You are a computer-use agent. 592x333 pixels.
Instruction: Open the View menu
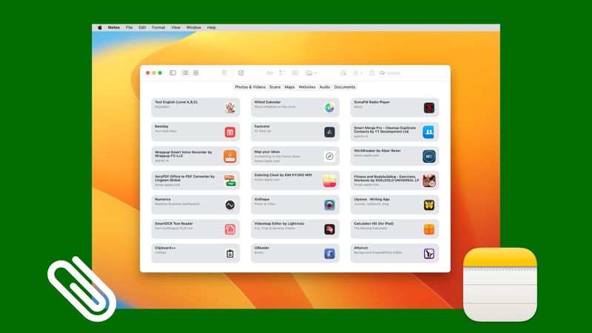(175, 27)
